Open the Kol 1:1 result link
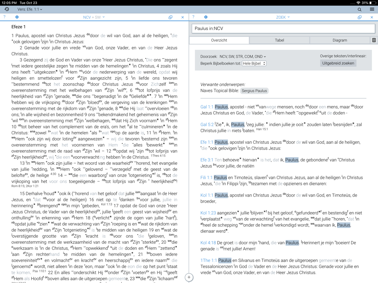Screen dimensions: 378x283 (207, 195)
